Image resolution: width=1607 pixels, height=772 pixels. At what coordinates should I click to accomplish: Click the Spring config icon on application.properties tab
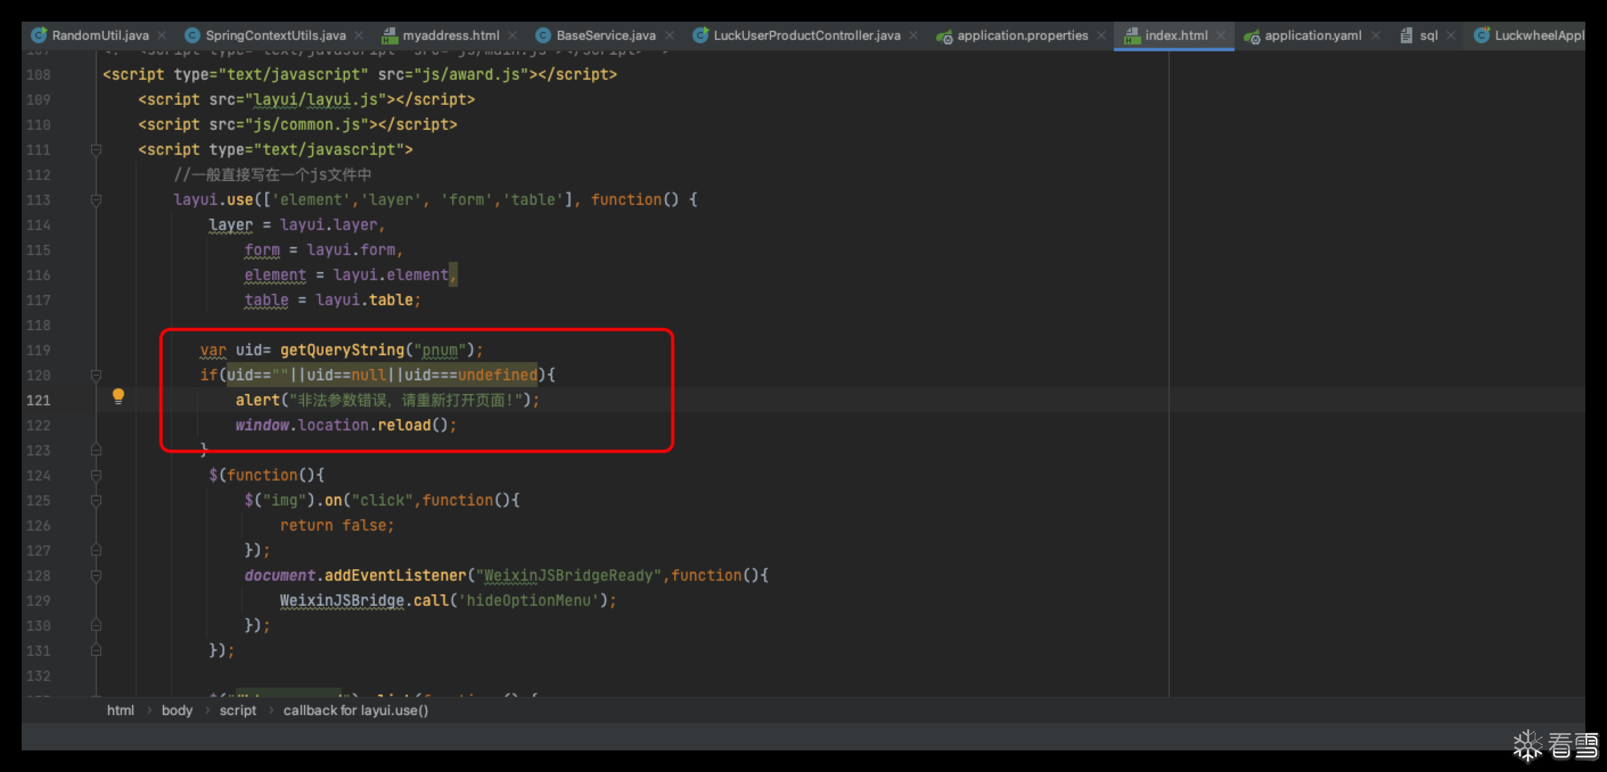point(944,37)
